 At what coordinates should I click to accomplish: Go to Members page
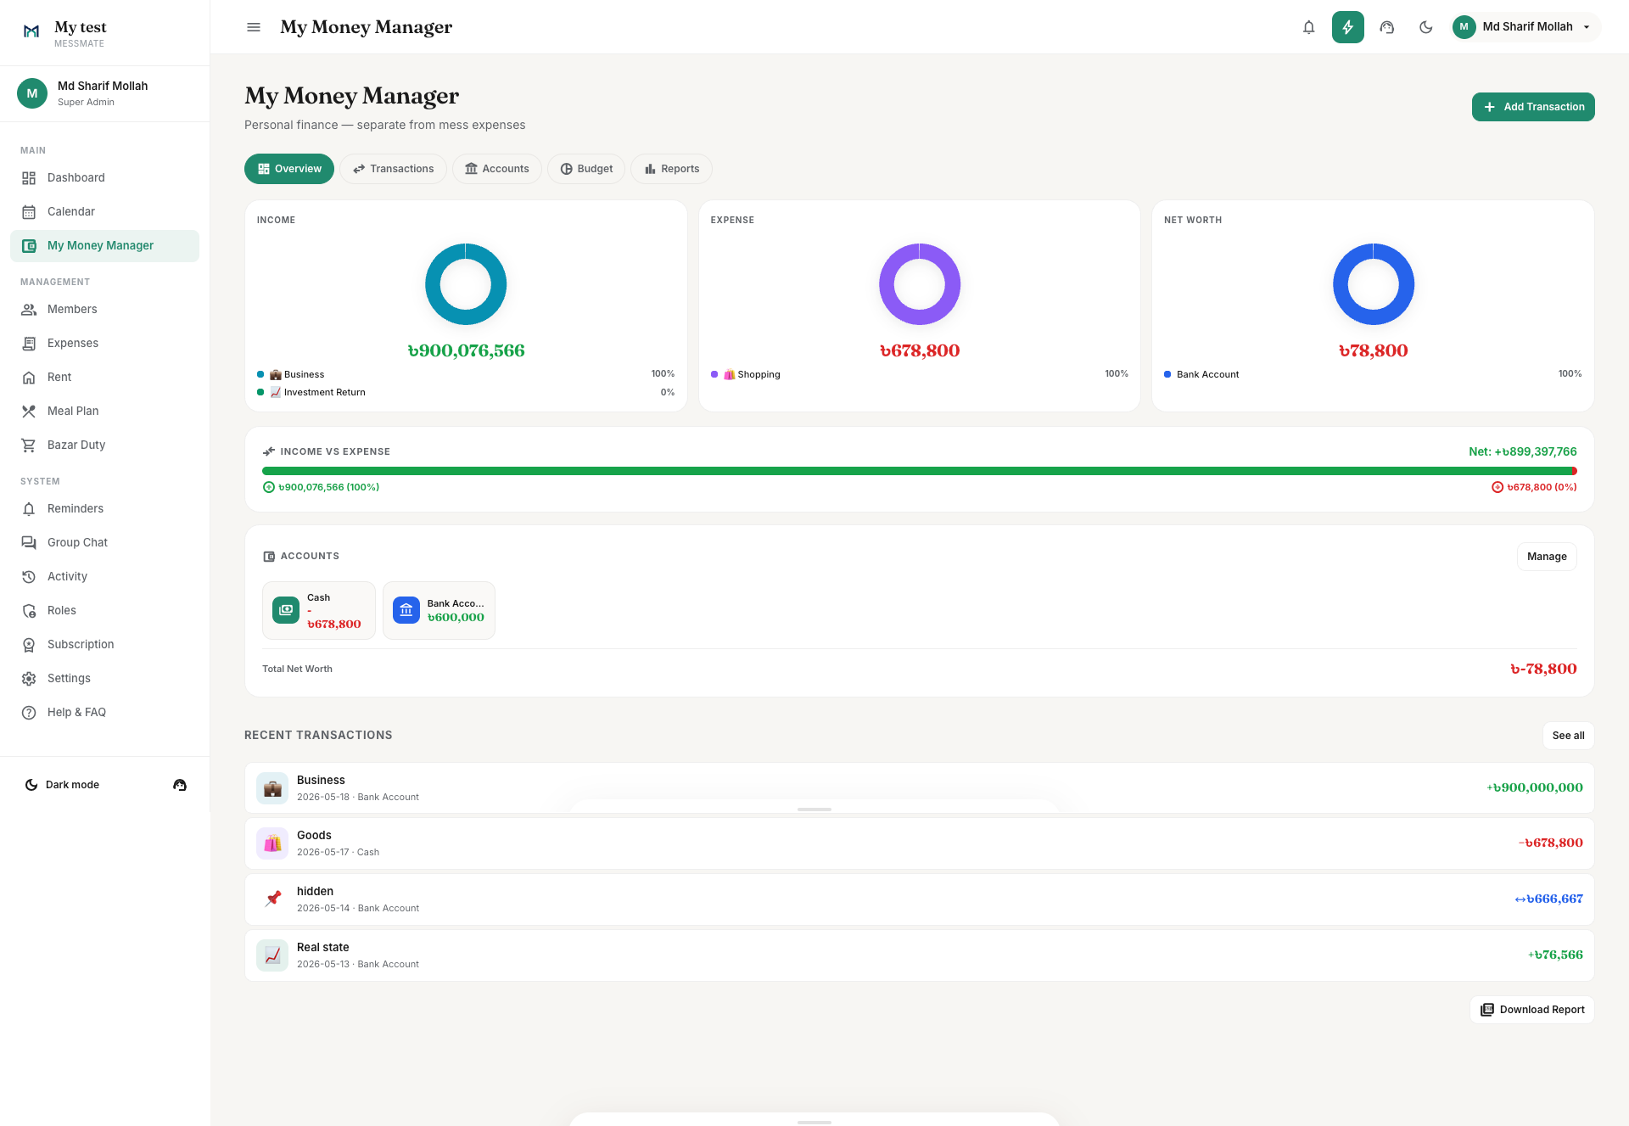104,310
